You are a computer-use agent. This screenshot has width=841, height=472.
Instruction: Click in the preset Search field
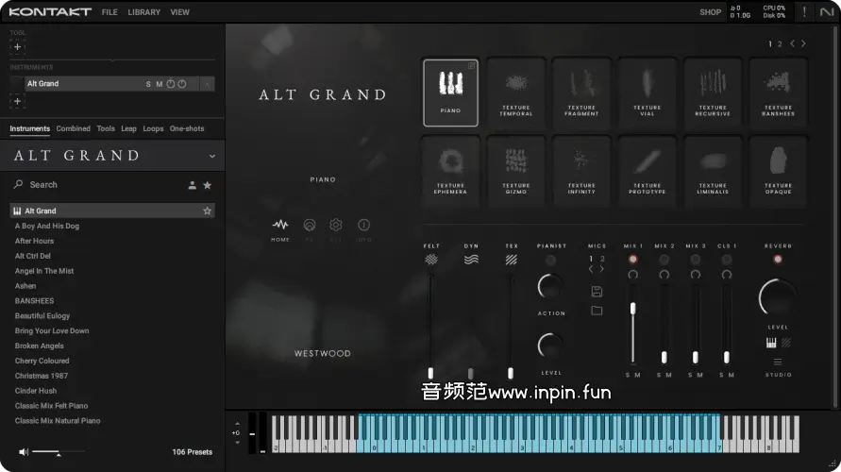pos(99,184)
